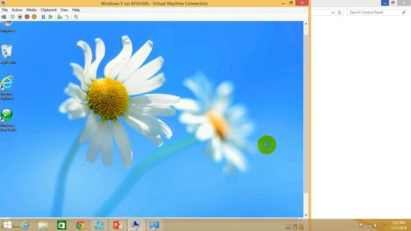Screen dimensions: 411x231
Task: Open Google Chrome from the taskbar
Action: point(80,225)
